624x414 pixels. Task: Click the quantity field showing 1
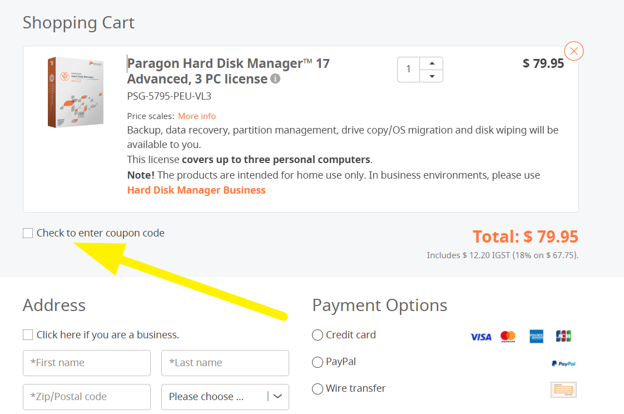[x=409, y=69]
